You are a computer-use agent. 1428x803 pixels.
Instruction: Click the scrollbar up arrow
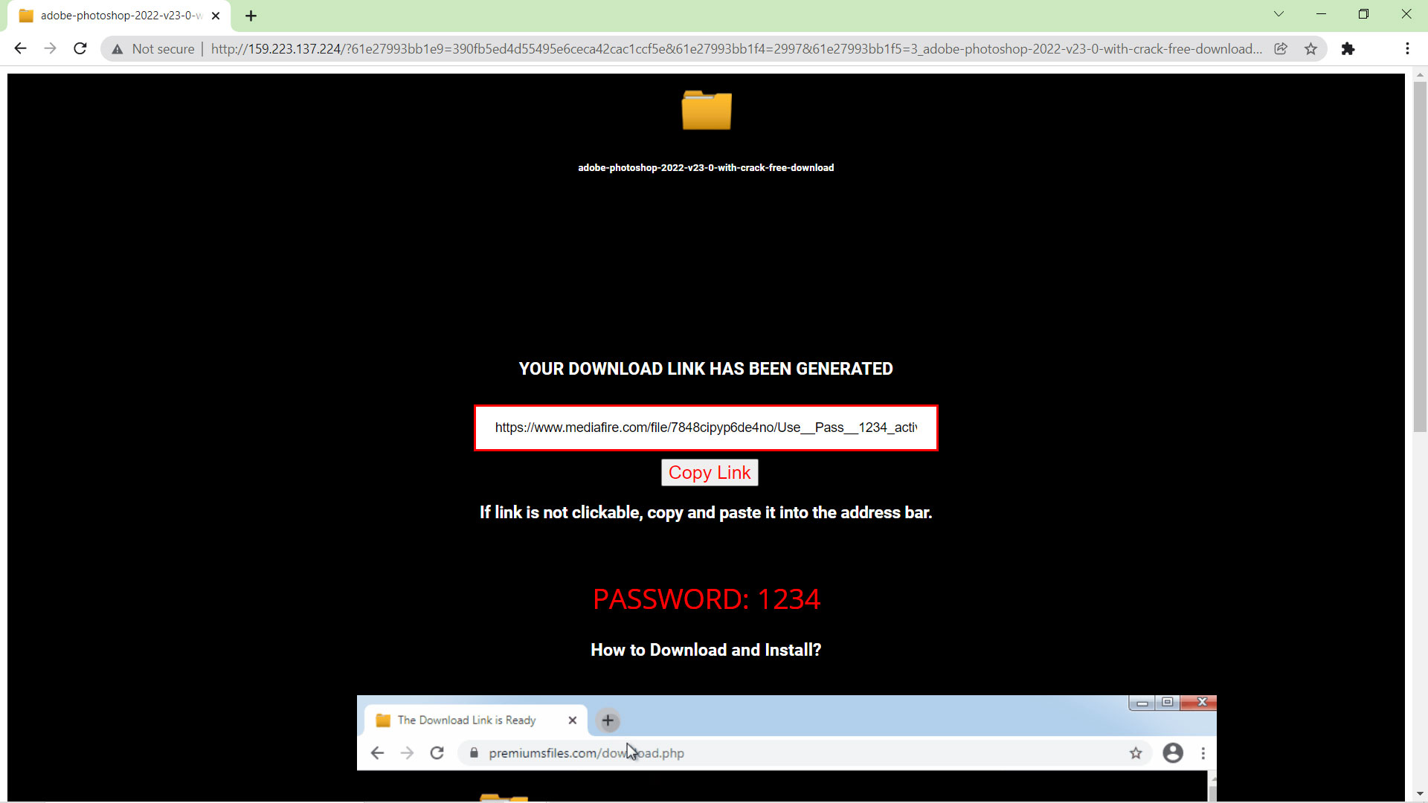click(x=1420, y=74)
